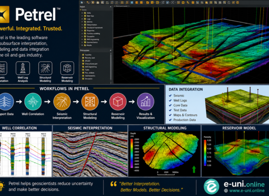Click the key-shaped icon in the top toolbar
Image resolution: width=269 pixels, height=196 pixels.
188,3
